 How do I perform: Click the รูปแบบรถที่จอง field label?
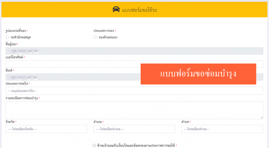pyautogui.click(x=16, y=31)
